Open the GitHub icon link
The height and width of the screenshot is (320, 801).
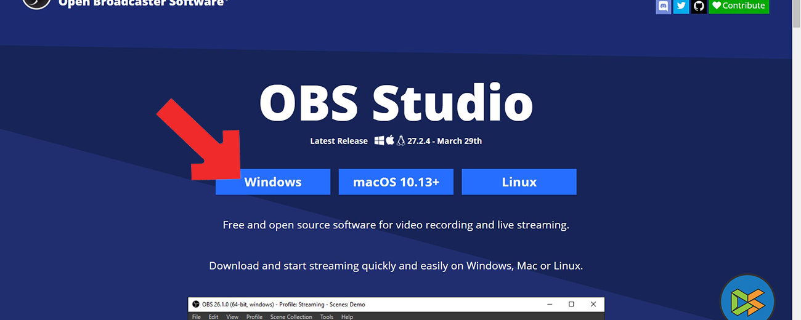click(x=699, y=6)
